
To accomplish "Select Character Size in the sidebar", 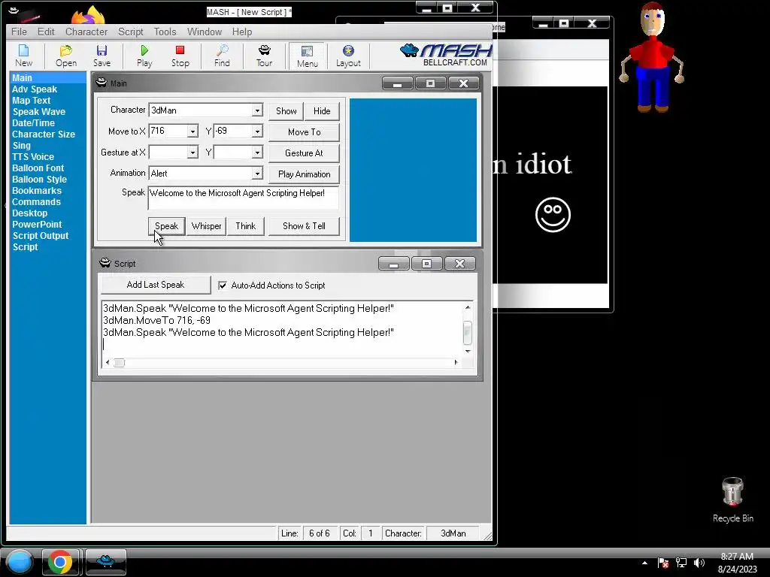I will [x=43, y=134].
